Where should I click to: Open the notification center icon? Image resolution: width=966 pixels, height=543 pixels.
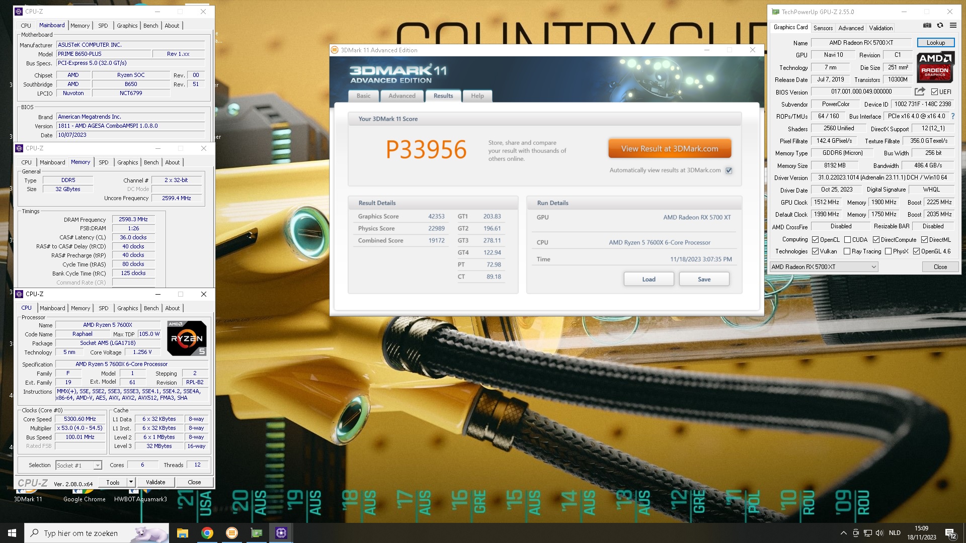(x=951, y=533)
